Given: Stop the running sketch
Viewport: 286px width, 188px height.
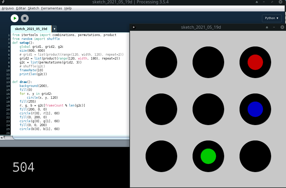Looking at the screenshot, I should tap(25, 18).
